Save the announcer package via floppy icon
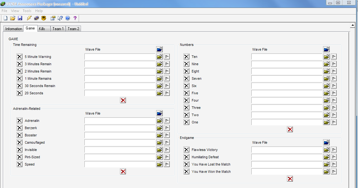The image size is (358, 188). [x=20, y=18]
